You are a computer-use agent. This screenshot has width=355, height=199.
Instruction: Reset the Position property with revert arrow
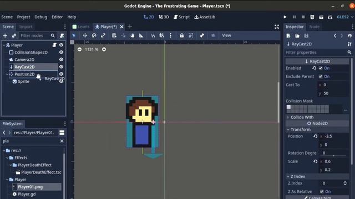click(x=315, y=137)
